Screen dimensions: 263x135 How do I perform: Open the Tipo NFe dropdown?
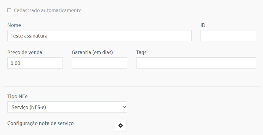click(67, 107)
